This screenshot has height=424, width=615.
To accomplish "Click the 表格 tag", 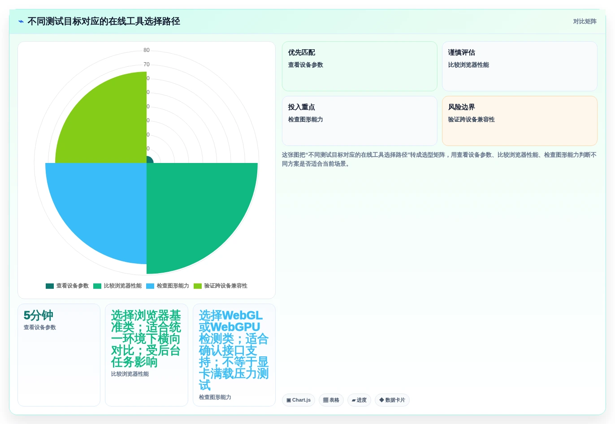I will click(x=331, y=400).
